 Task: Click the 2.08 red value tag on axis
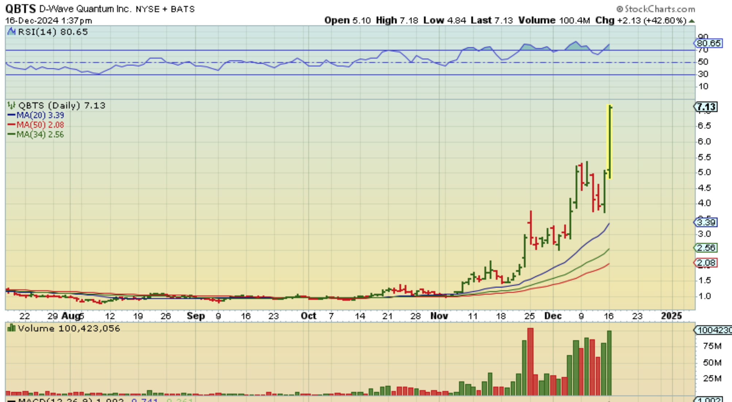coord(706,263)
